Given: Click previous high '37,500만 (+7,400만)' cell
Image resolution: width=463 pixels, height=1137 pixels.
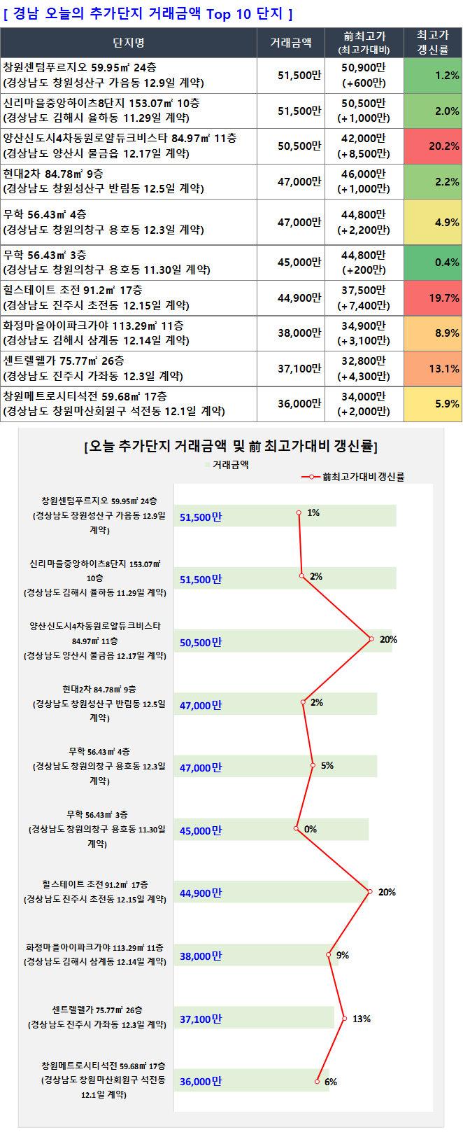Looking at the screenshot, I should point(364,298).
